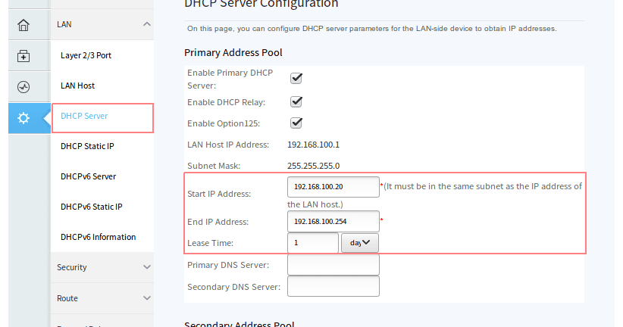Open Layer 2/3 Port page
623x327 pixels.
pos(86,55)
